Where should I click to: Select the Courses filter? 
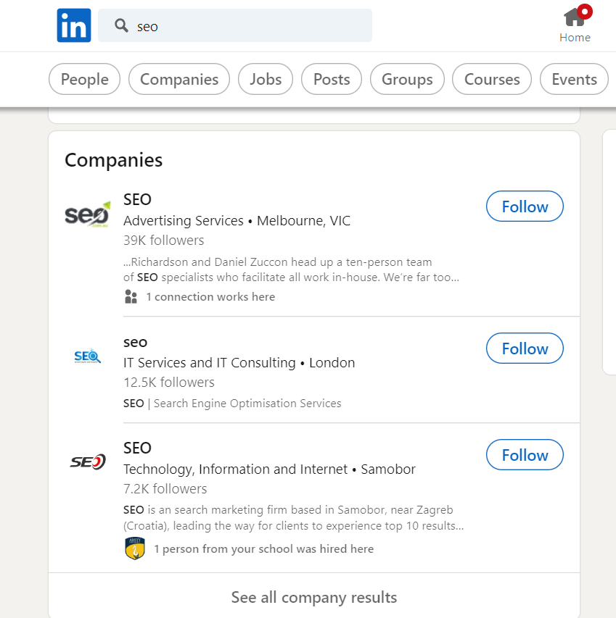pos(491,79)
